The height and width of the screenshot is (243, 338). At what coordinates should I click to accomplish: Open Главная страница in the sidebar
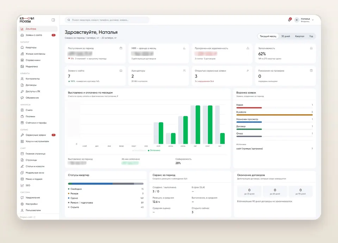point(38,154)
